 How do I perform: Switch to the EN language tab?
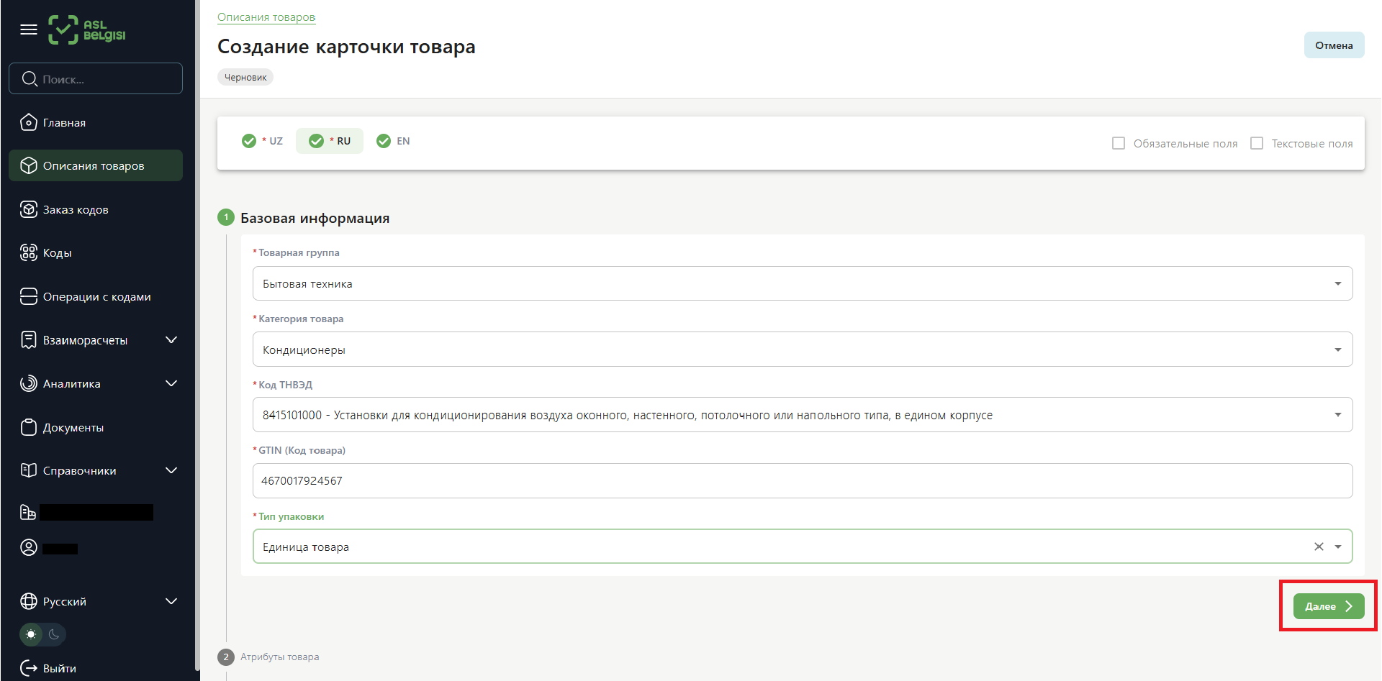[394, 141]
